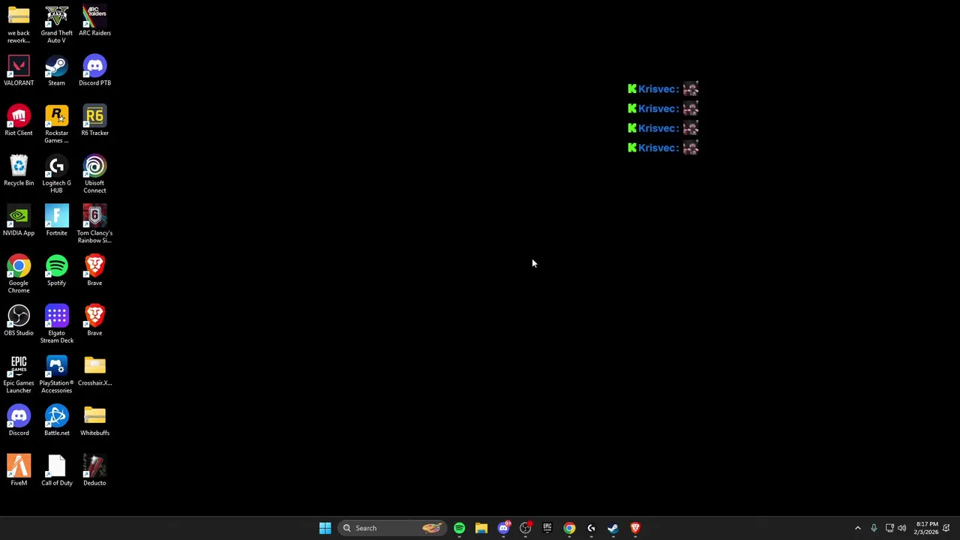
Task: Select the Brave icon beside Elgato Stream Deck
Action: pos(94,321)
